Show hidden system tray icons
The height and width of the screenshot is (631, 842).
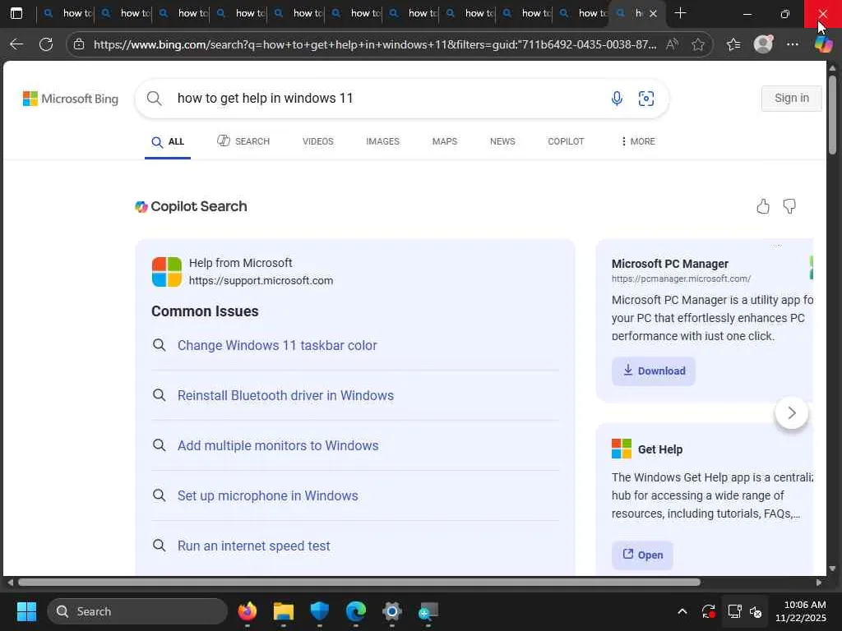(x=682, y=611)
